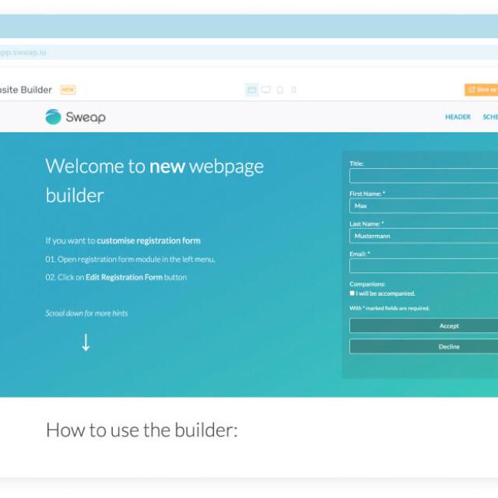The width and height of the screenshot is (498, 498).
Task: Toggle the 'I will be accompanied' checkbox
Action: [352, 293]
